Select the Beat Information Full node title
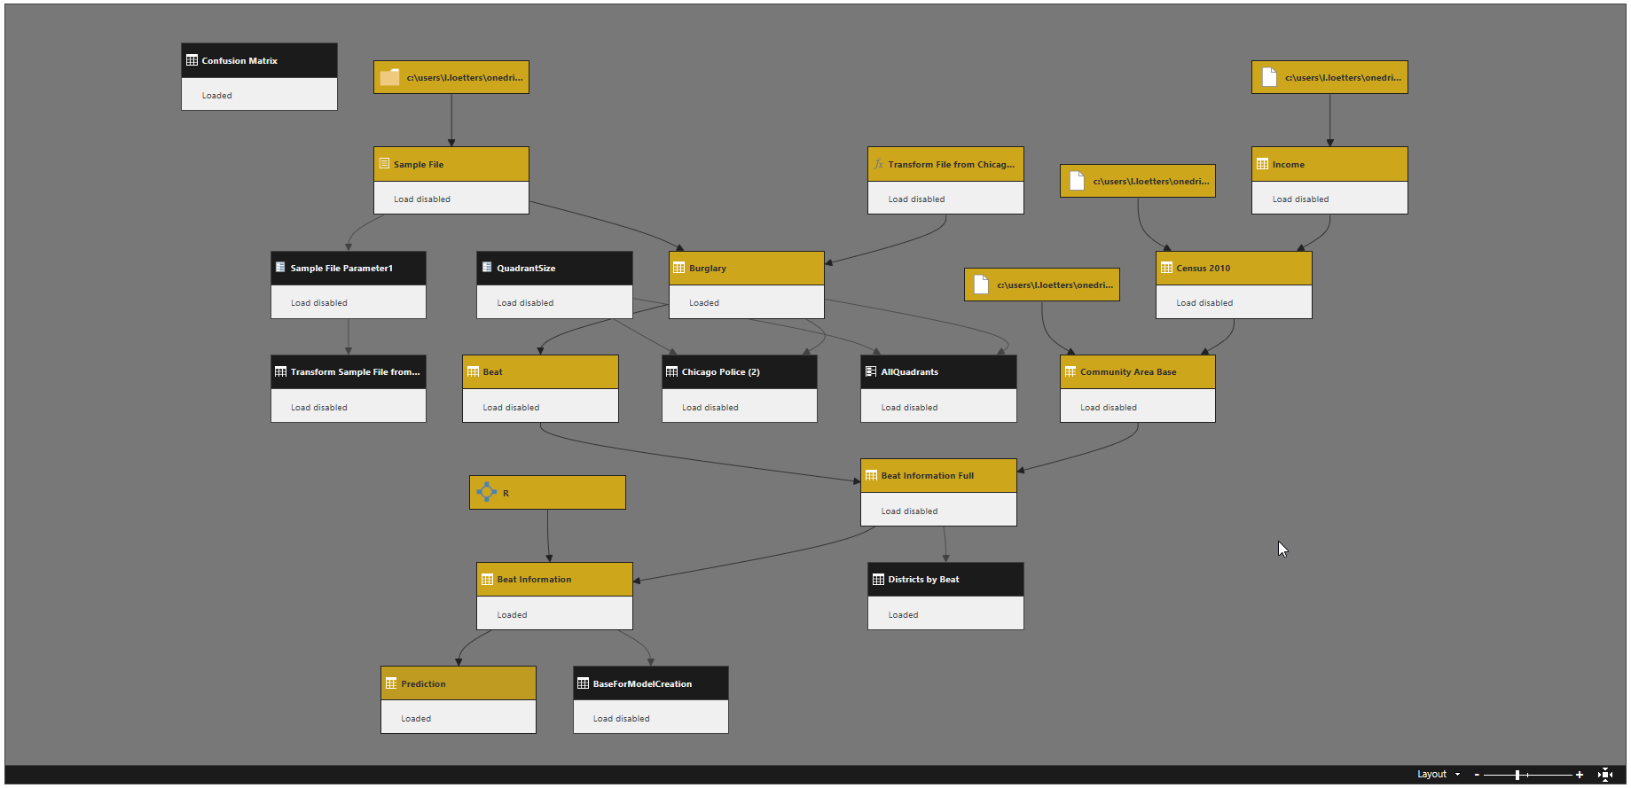The image size is (1631, 788). click(x=928, y=475)
